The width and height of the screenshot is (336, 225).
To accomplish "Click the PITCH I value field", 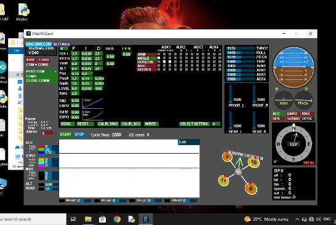I will pos(87,58).
